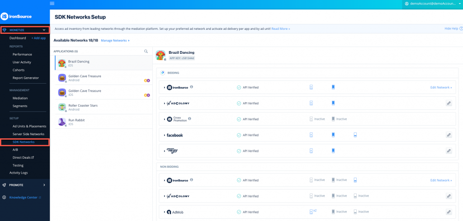Expand facebook network row
Screen dimensions: 463x221
coord(164,135)
